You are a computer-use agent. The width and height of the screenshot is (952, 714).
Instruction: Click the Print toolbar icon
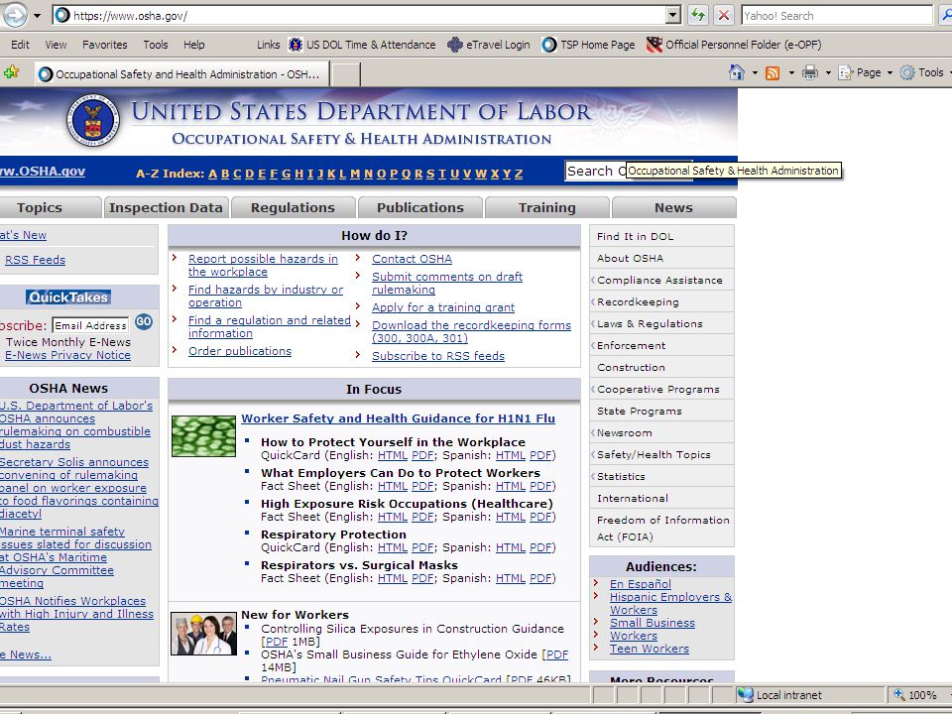(810, 72)
